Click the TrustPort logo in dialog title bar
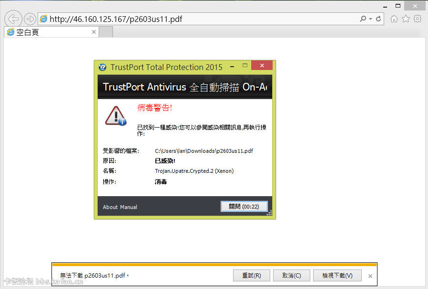This screenshot has height=289, width=428. [x=102, y=67]
